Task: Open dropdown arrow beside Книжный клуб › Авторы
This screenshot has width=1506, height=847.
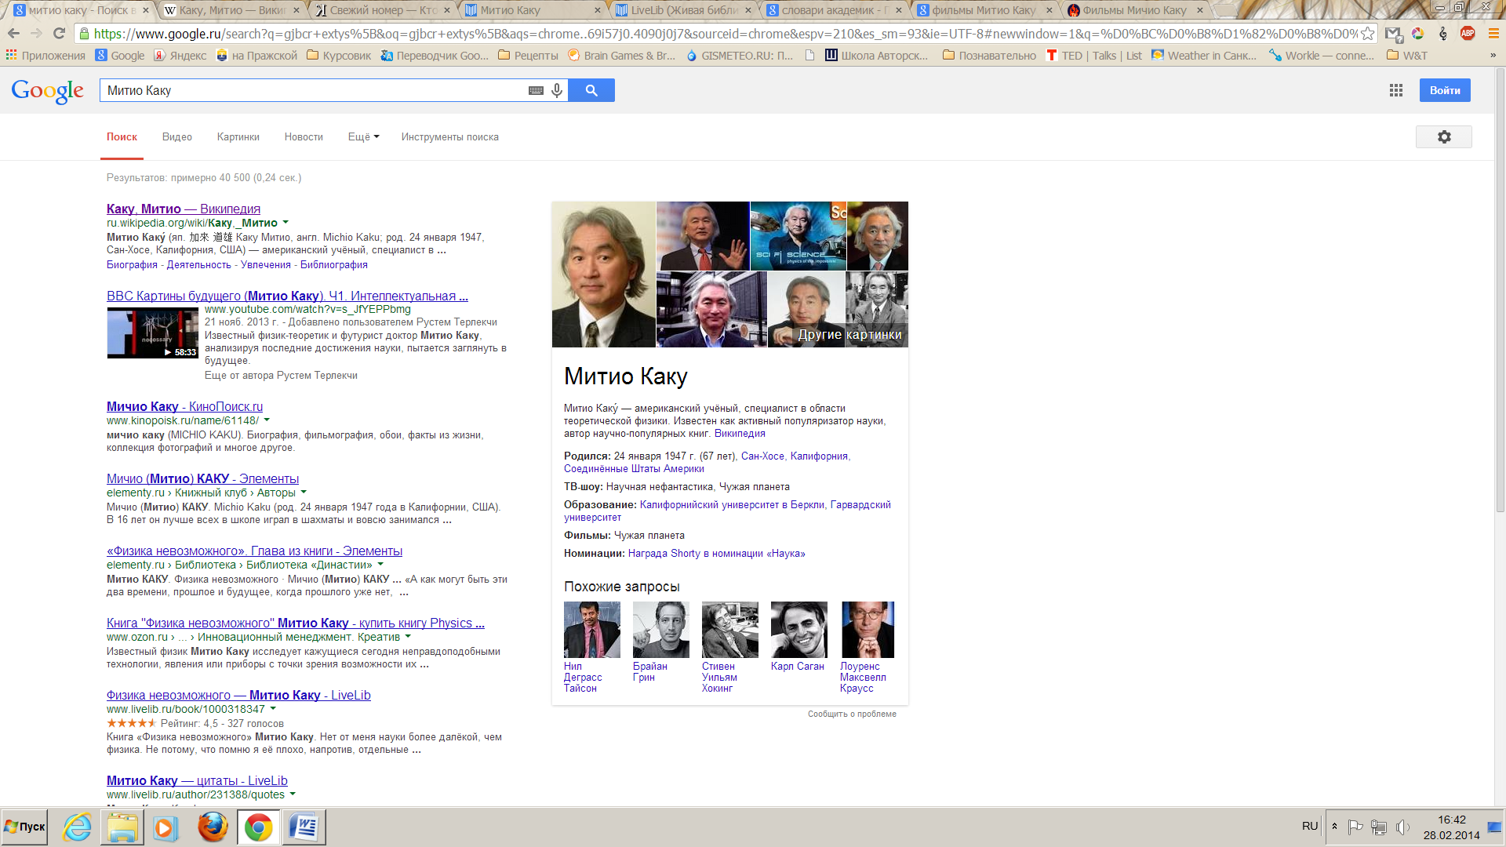Action: 304,493
